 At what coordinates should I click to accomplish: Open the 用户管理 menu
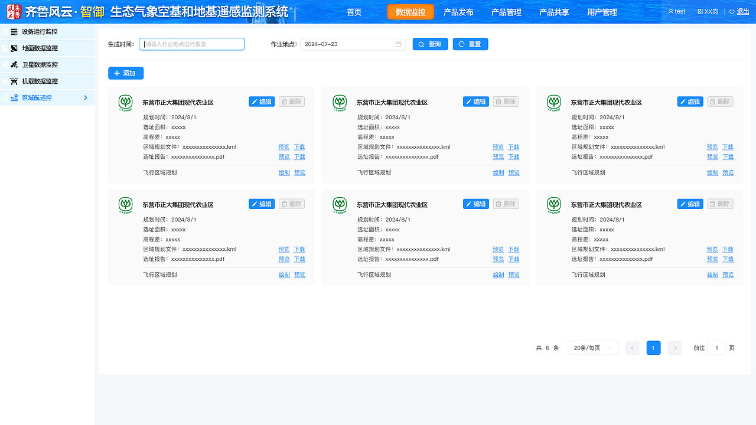pyautogui.click(x=601, y=11)
